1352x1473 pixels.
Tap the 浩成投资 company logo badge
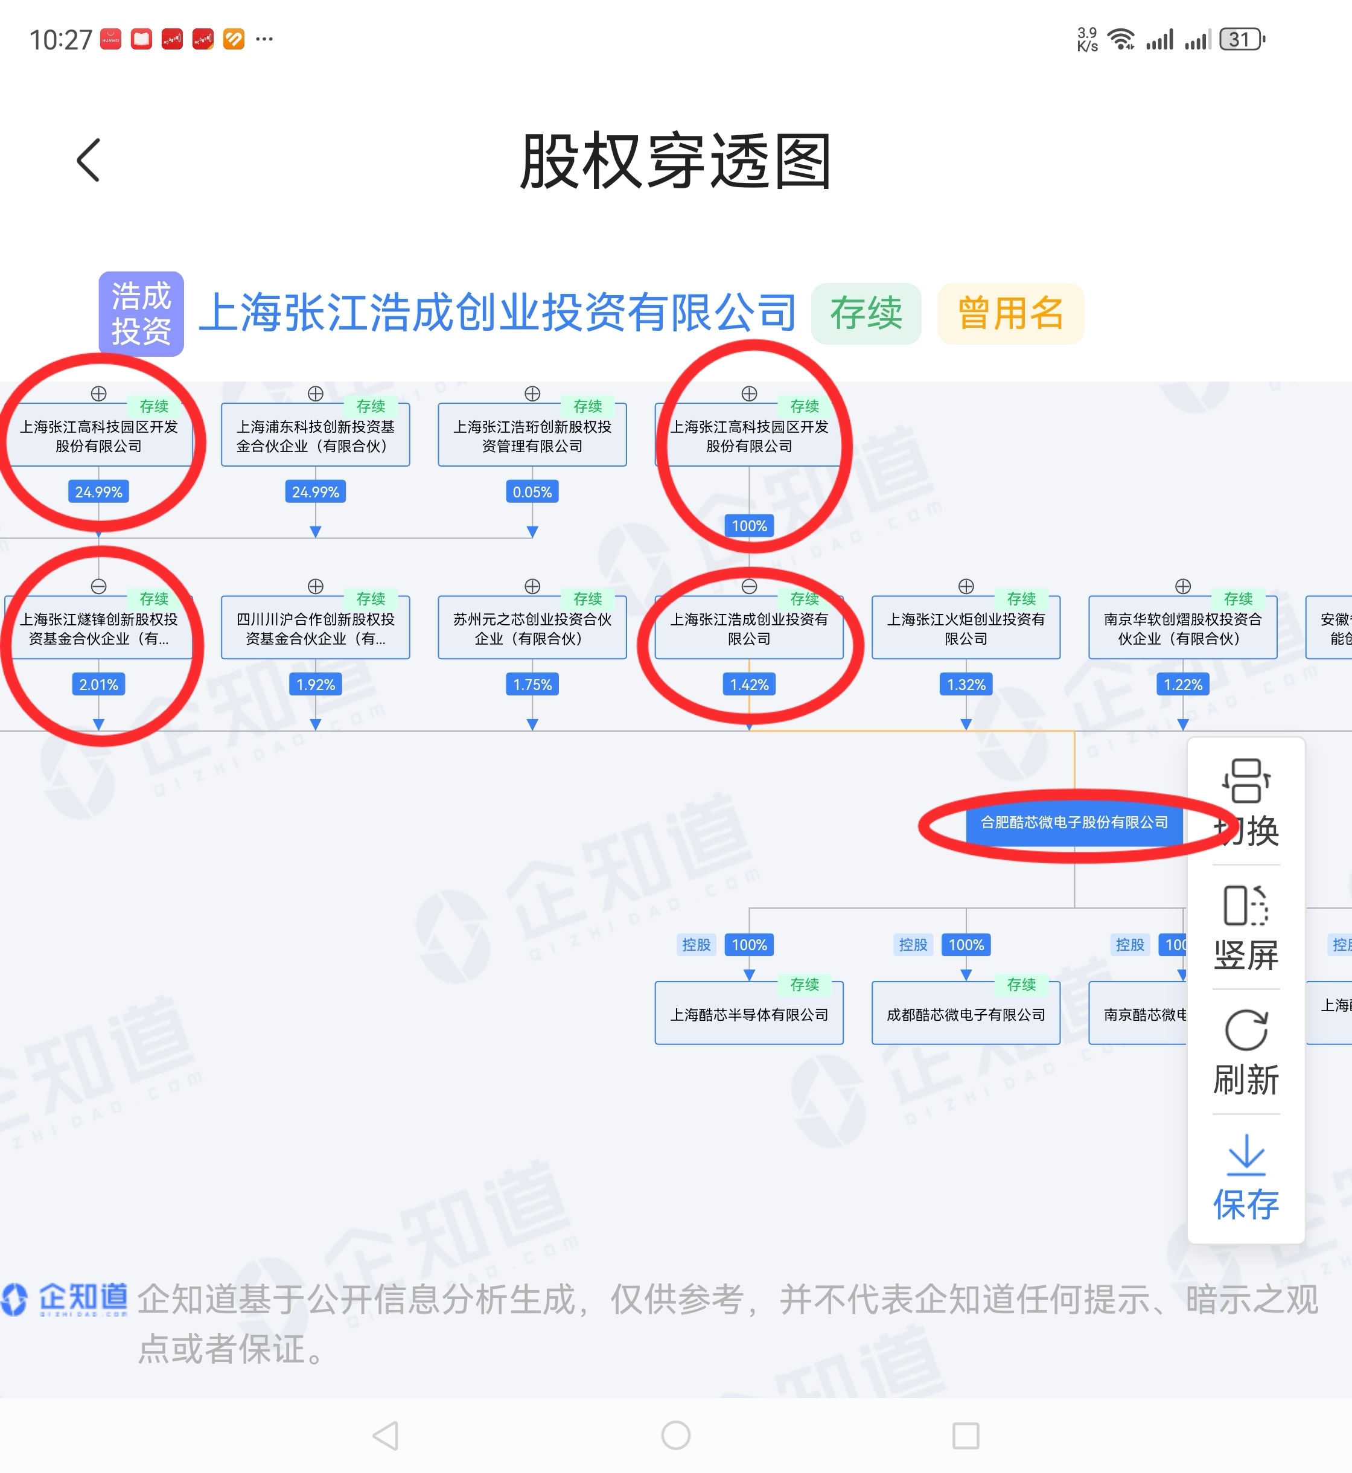pos(141,314)
